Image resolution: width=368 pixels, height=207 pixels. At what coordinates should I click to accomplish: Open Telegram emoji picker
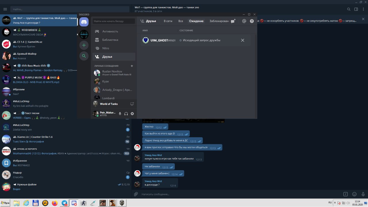354,194
